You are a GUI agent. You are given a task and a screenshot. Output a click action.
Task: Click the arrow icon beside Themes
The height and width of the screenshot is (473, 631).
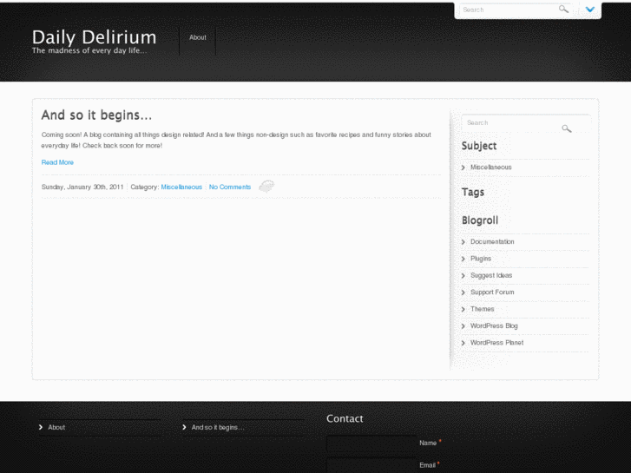463,309
